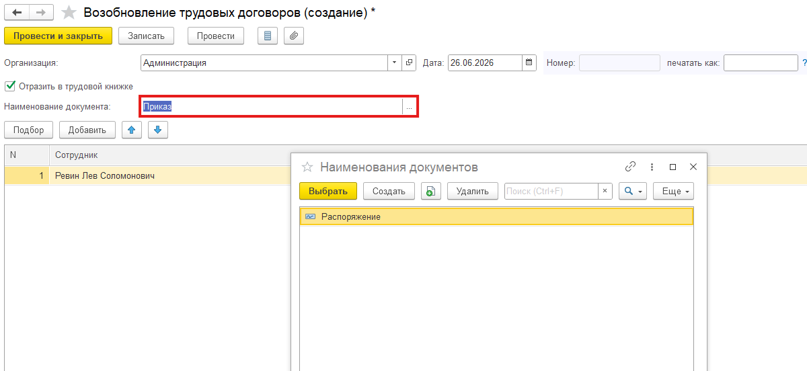
Task: Click the Выбрать button in the dialog
Action: coord(328,191)
